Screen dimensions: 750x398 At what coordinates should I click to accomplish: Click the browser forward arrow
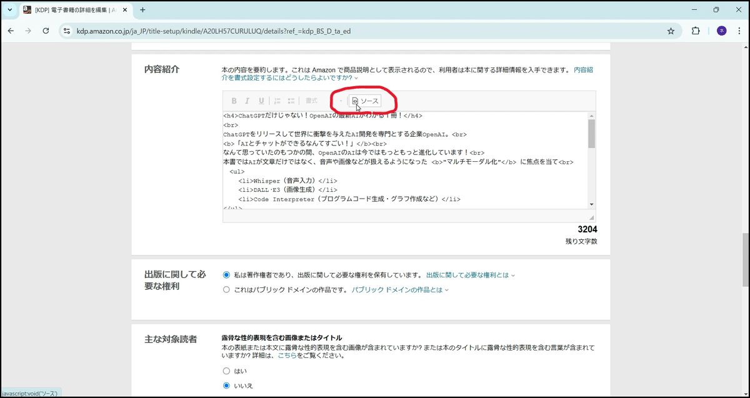click(x=28, y=31)
